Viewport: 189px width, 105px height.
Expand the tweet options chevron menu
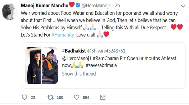[x=183, y=6]
